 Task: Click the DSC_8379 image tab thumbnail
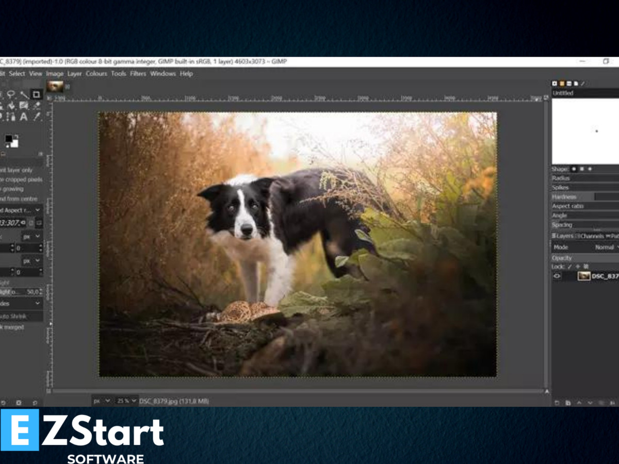tap(55, 86)
